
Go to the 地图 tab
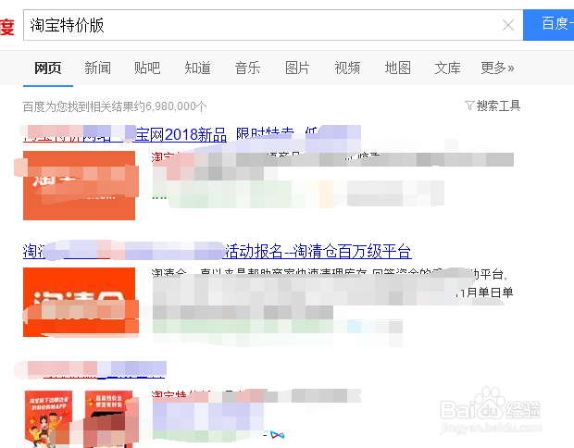click(397, 68)
